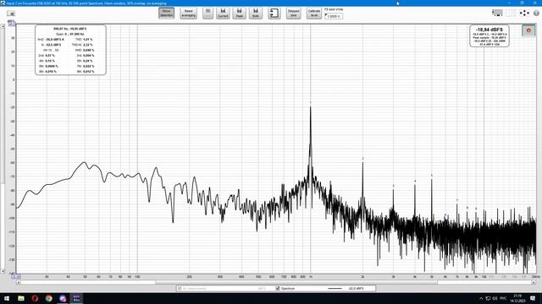Open the notification center icon
Screen dimensions: 542x304
point(533,298)
